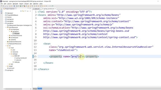Click the square blue toolbar icon left of Debug
This screenshot has height=90, width=161.
(x=14, y=6)
